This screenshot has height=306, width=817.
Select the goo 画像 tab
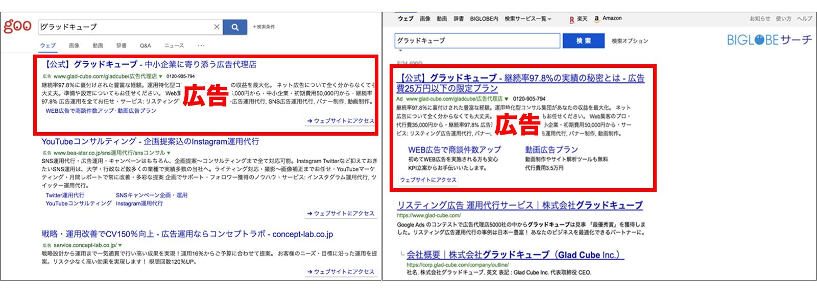74,45
